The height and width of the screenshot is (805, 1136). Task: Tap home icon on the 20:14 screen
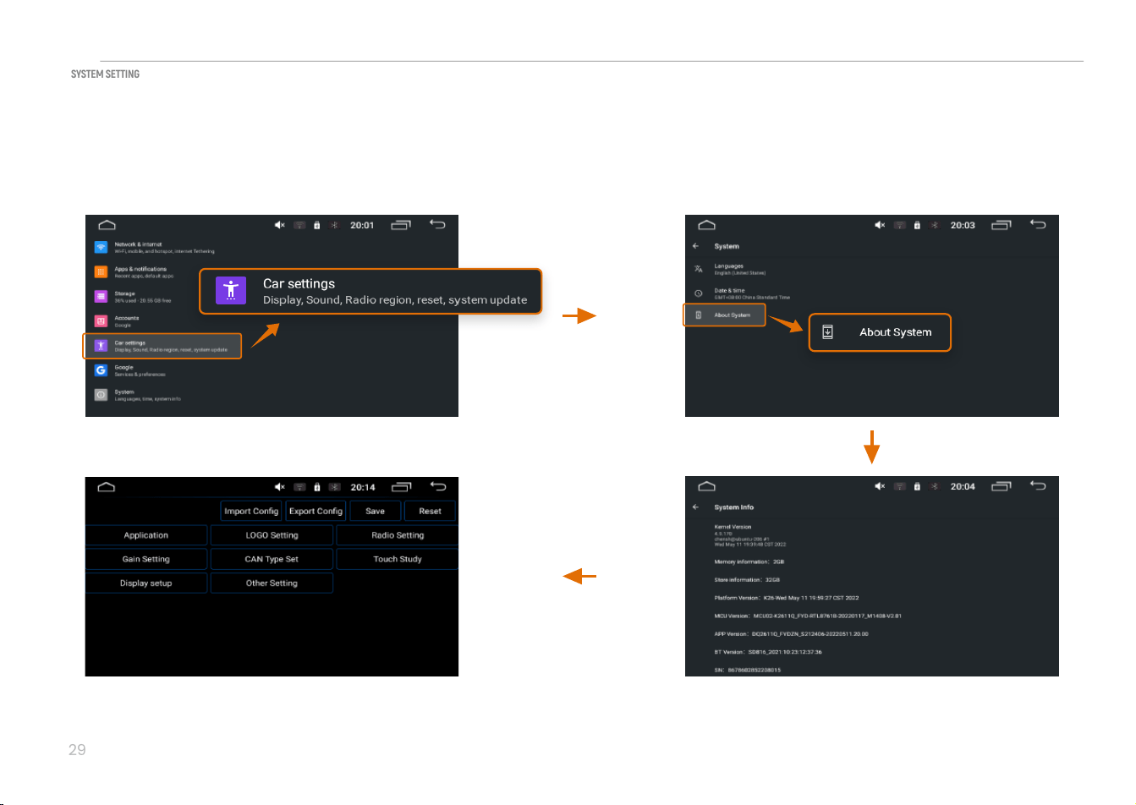[107, 487]
